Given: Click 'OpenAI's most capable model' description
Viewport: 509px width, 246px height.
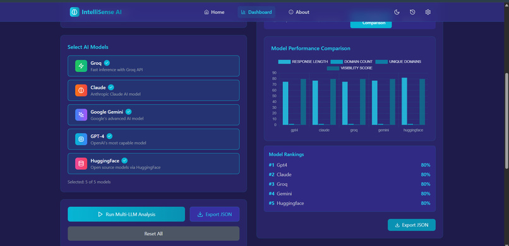Looking at the screenshot, I should 118,143.
